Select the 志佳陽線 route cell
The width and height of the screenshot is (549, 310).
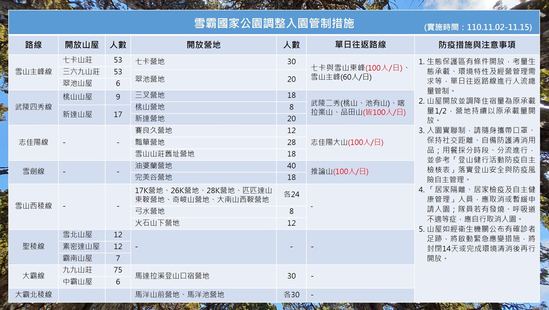pyautogui.click(x=33, y=142)
